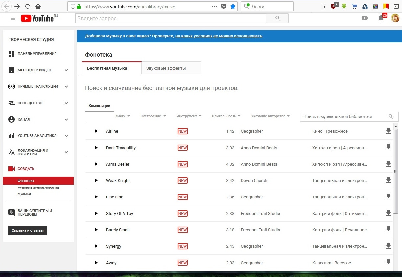Screen dimensions: 402x277
Task: Switch to Звуковые эффекты tab
Action: [x=171, y=68]
